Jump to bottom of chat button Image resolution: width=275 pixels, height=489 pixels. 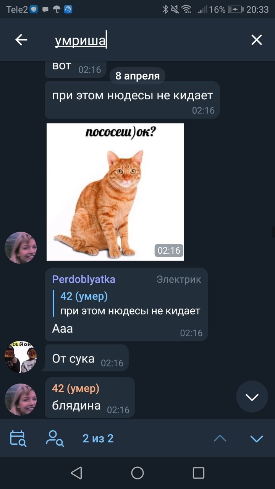pos(252,397)
